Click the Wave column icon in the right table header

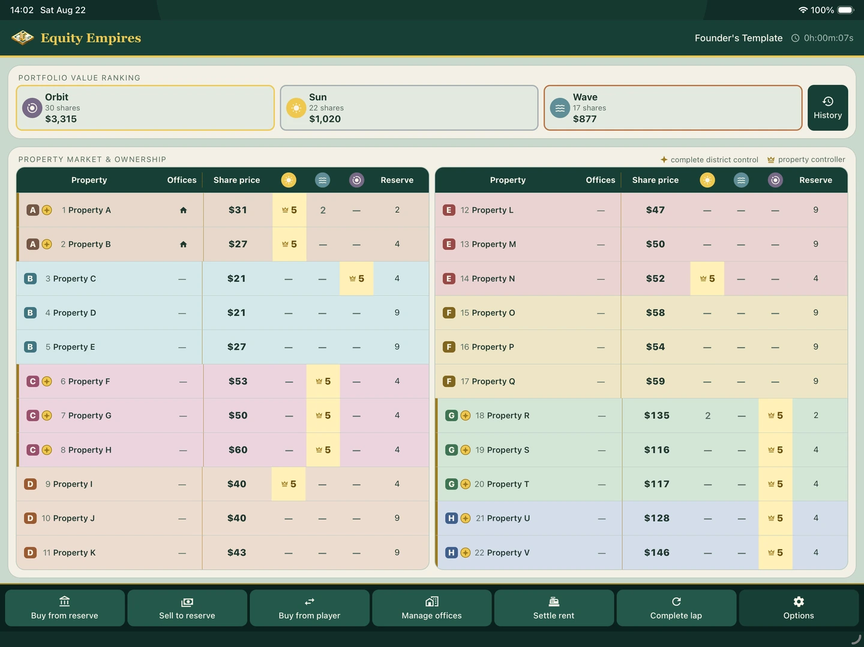[742, 180]
